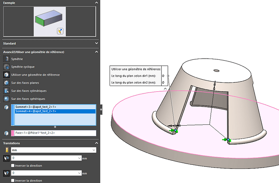Click the panel splitter handle at the panel edge
Image resolution: width=279 pixels, height=183 pixels.
(101, 109)
